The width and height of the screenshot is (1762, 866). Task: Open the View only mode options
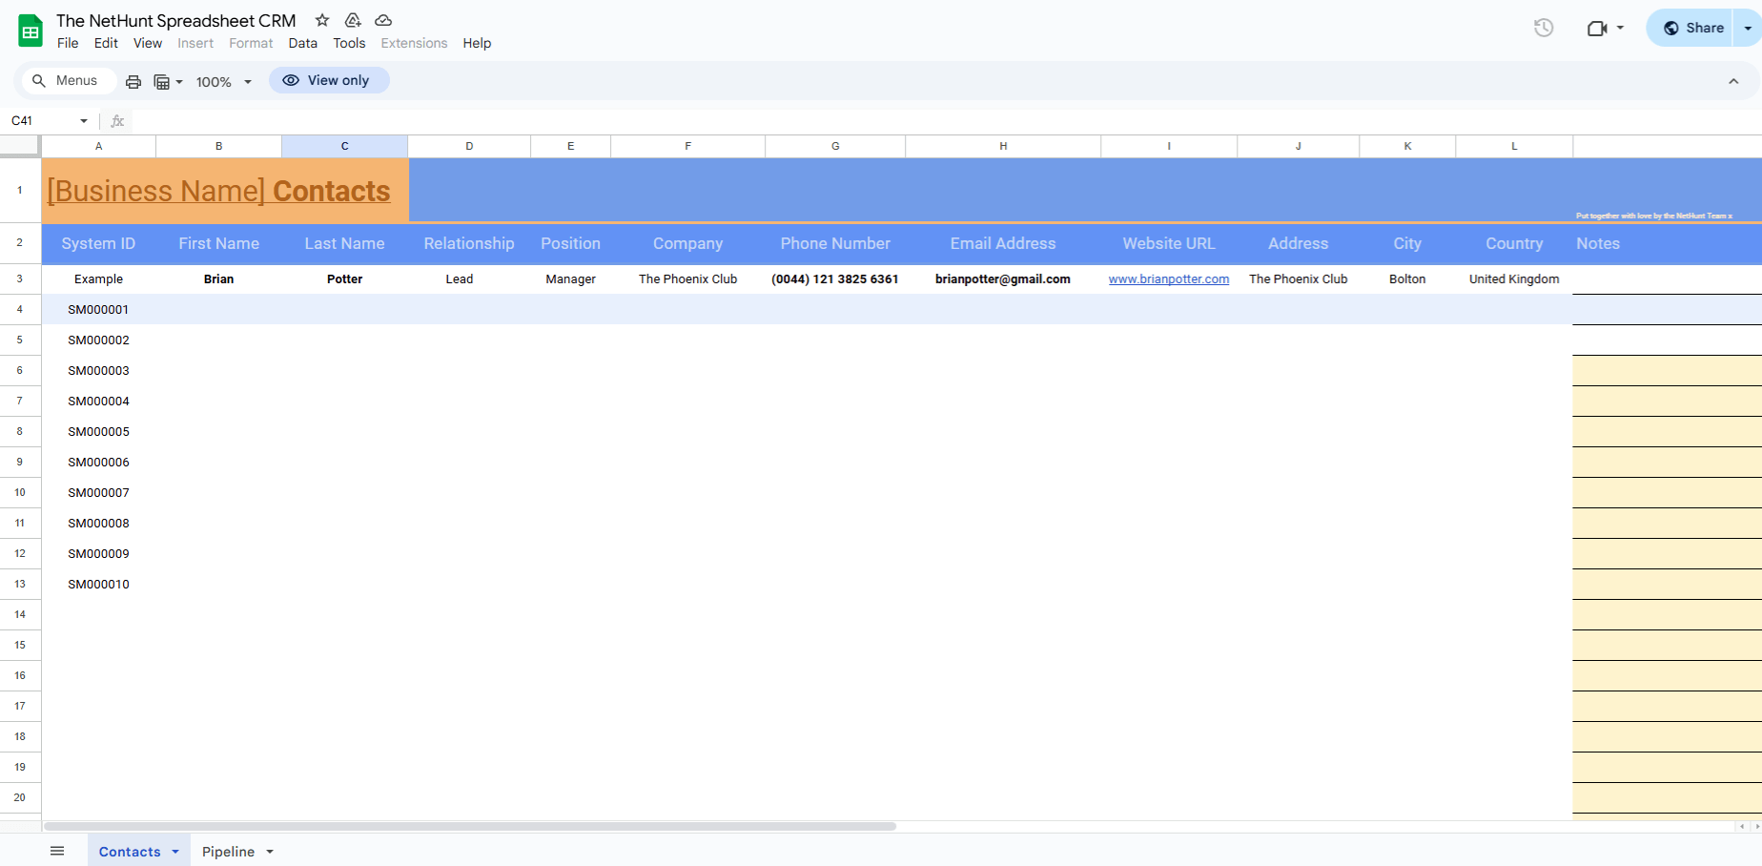(329, 80)
